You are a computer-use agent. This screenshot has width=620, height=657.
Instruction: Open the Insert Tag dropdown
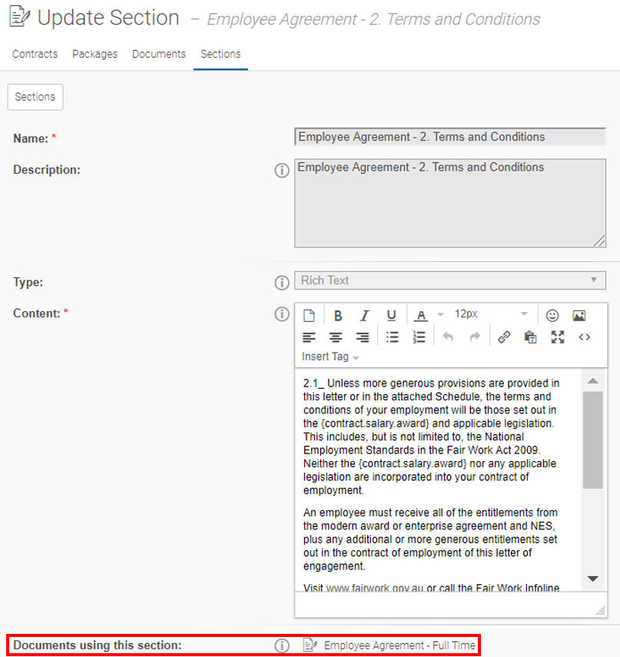(327, 357)
